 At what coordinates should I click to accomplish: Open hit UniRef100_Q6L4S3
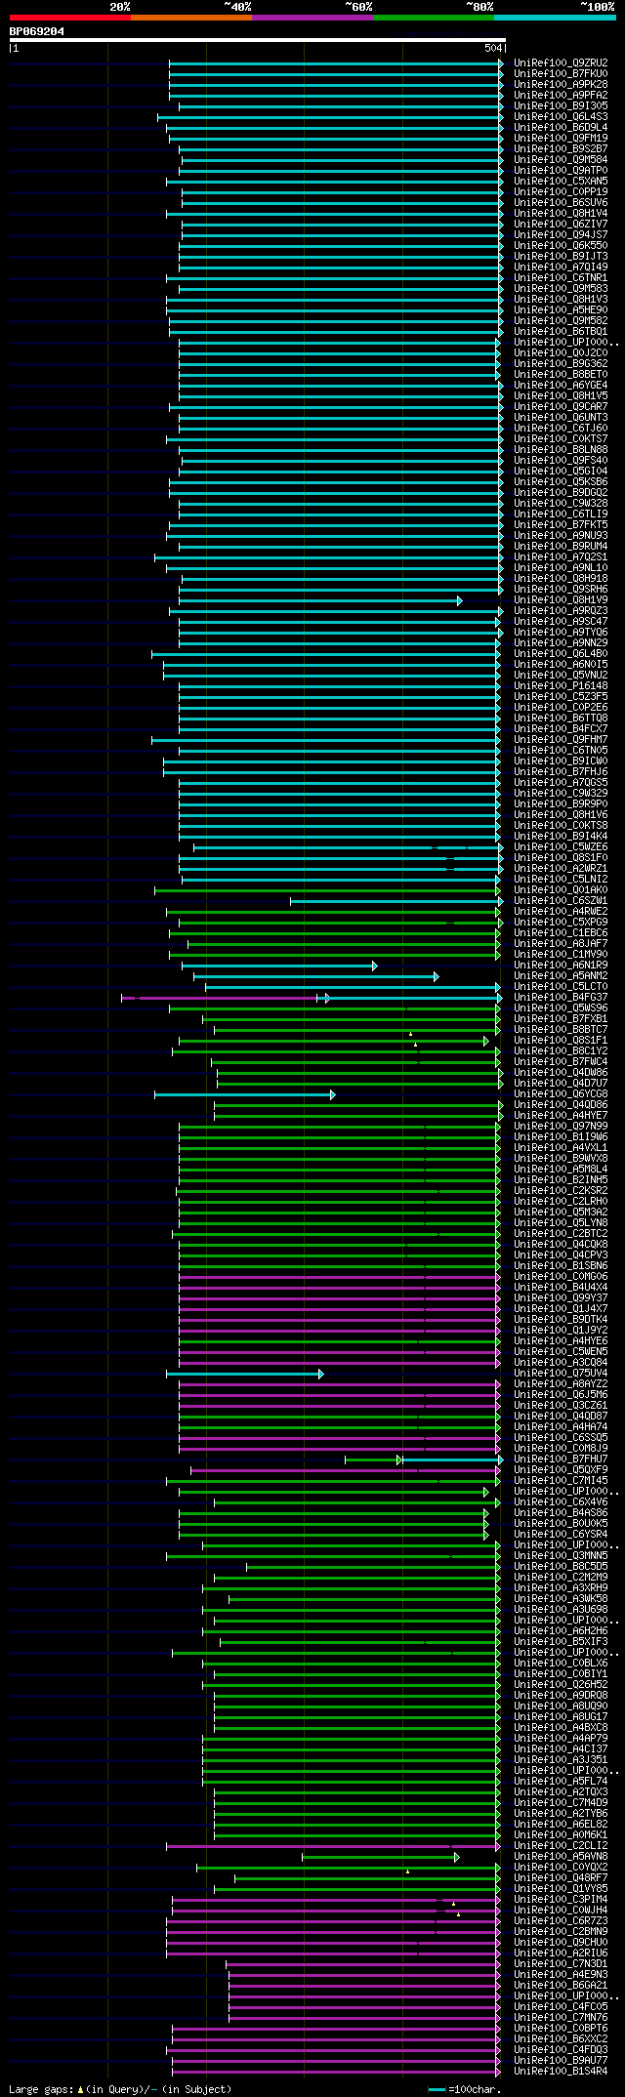[x=561, y=116]
